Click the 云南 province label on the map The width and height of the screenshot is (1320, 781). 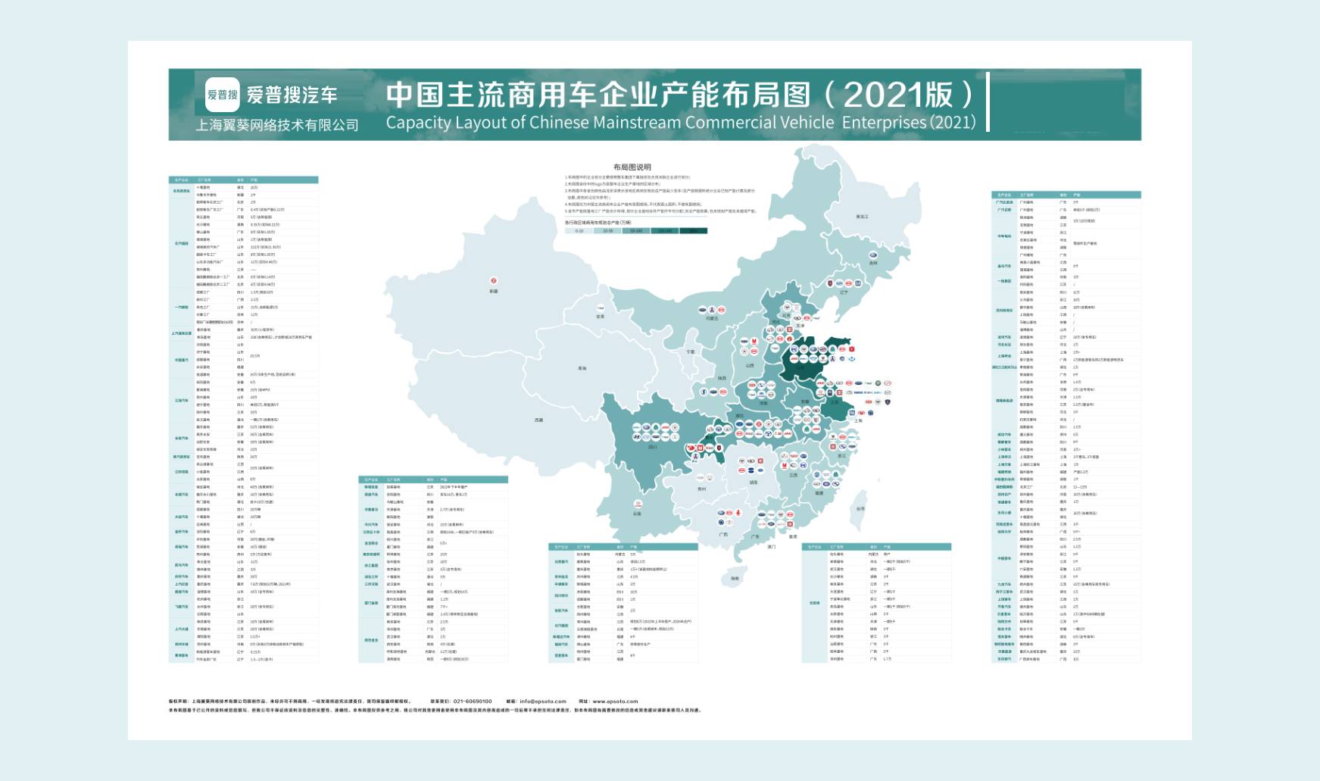638,514
